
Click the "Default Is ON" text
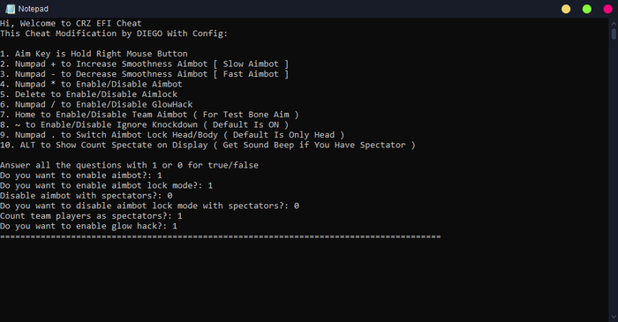coord(246,124)
